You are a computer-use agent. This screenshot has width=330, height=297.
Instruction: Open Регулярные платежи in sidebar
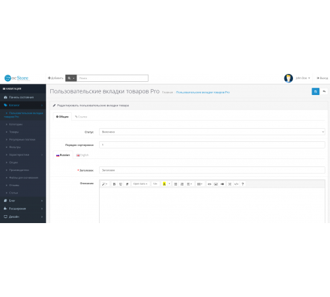click(x=23, y=139)
